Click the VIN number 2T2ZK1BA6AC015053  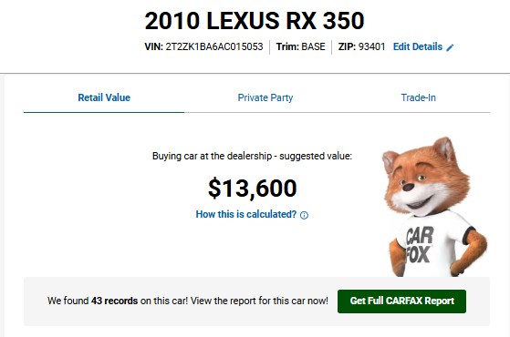[x=214, y=46]
